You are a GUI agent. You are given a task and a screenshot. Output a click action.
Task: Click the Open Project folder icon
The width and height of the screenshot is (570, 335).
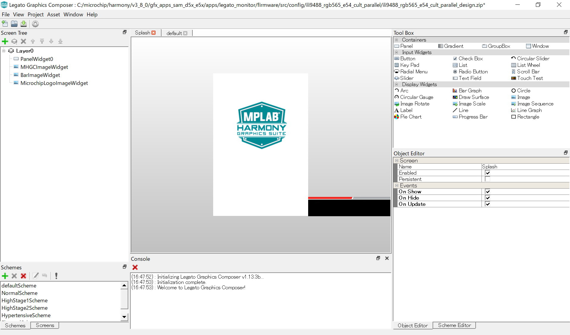[14, 24]
